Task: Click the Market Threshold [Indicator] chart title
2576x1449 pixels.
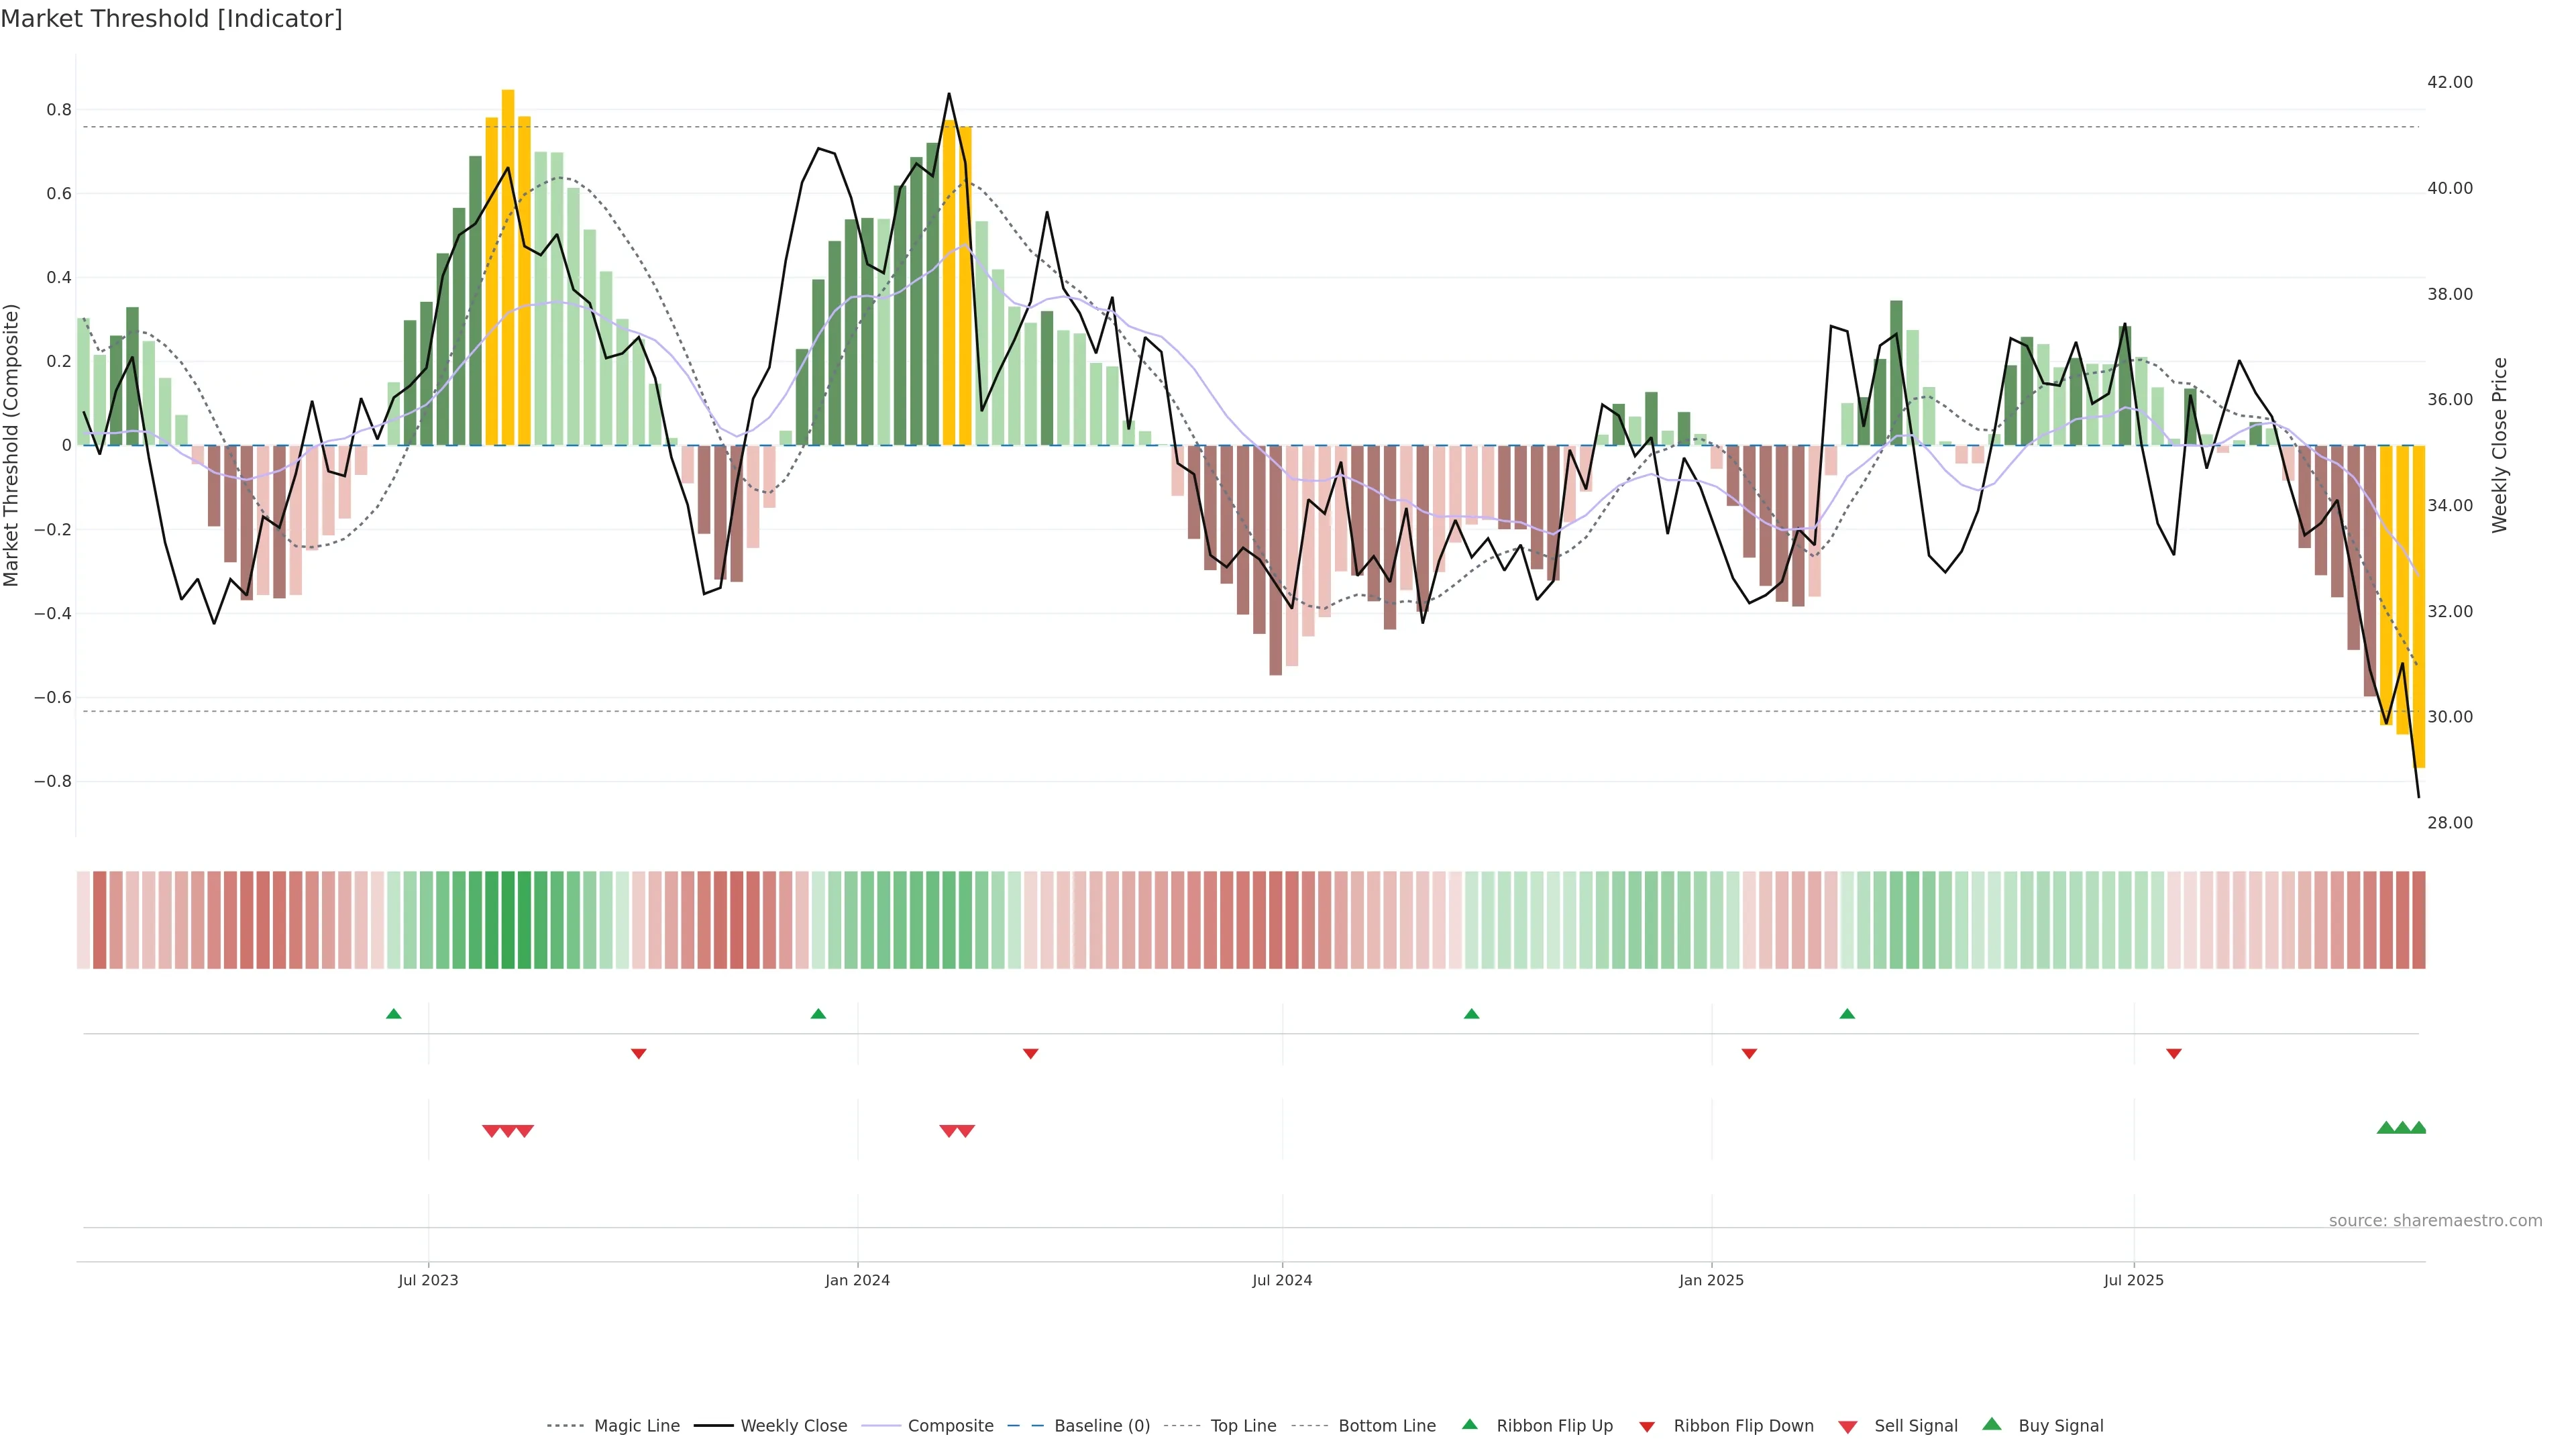Action: tap(171, 19)
